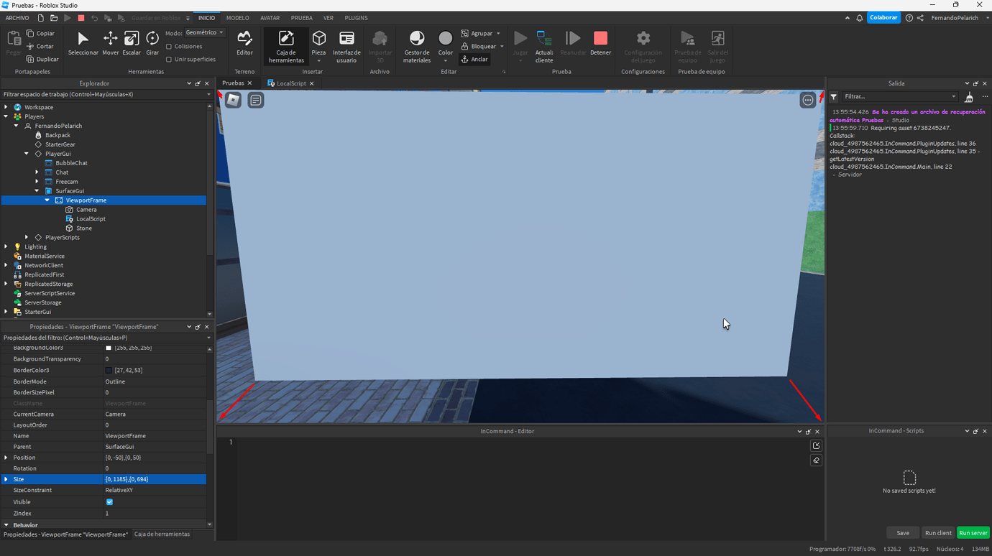Select the Seleccionar tool
The image size is (992, 556).
coord(83,43)
